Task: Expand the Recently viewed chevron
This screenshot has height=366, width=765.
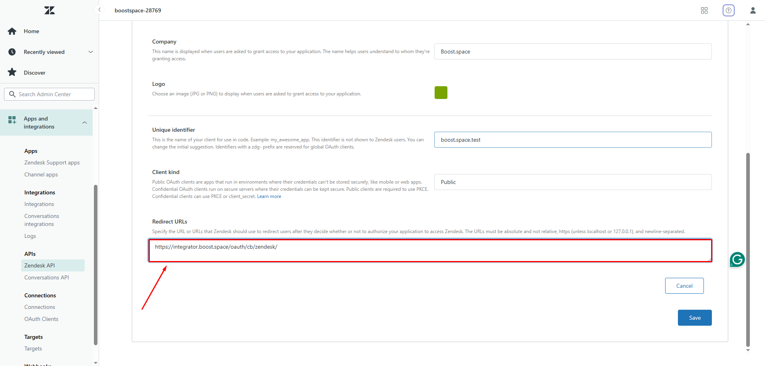Action: (x=91, y=52)
